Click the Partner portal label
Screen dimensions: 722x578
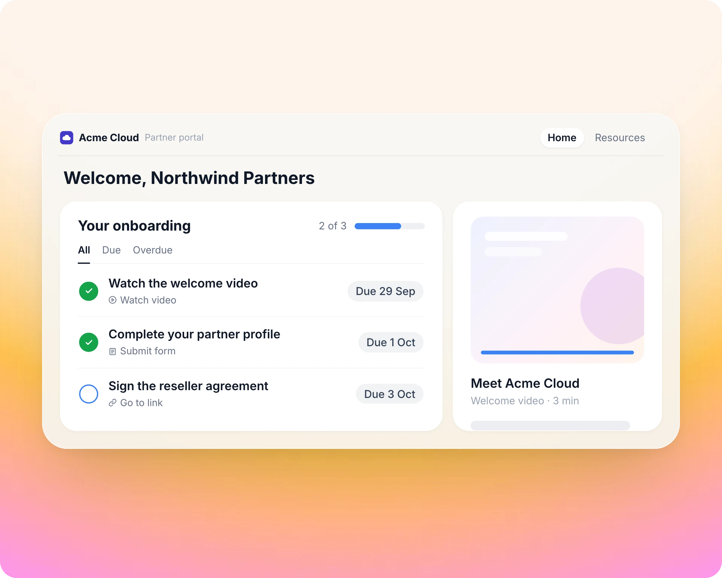174,138
